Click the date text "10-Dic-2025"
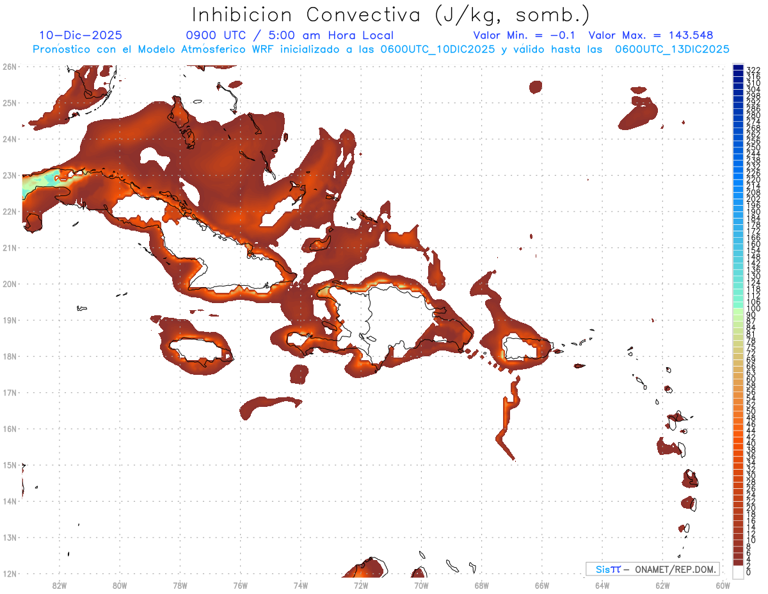Screen dimensions: 768x594 coord(81,35)
